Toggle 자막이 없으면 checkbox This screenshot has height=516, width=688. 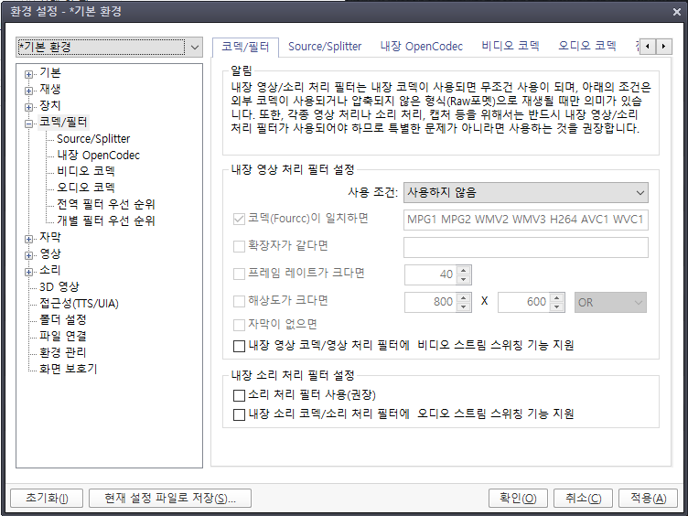[x=239, y=325]
